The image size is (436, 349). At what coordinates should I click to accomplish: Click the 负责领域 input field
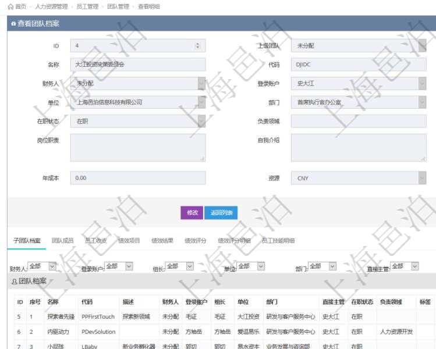click(359, 121)
